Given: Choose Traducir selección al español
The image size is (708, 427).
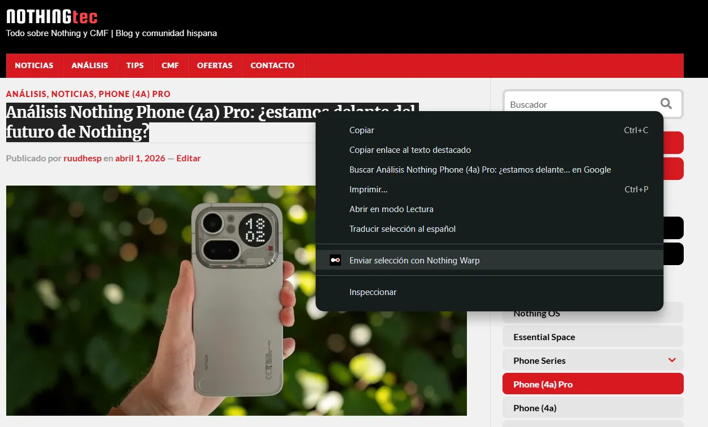Looking at the screenshot, I should coord(402,229).
